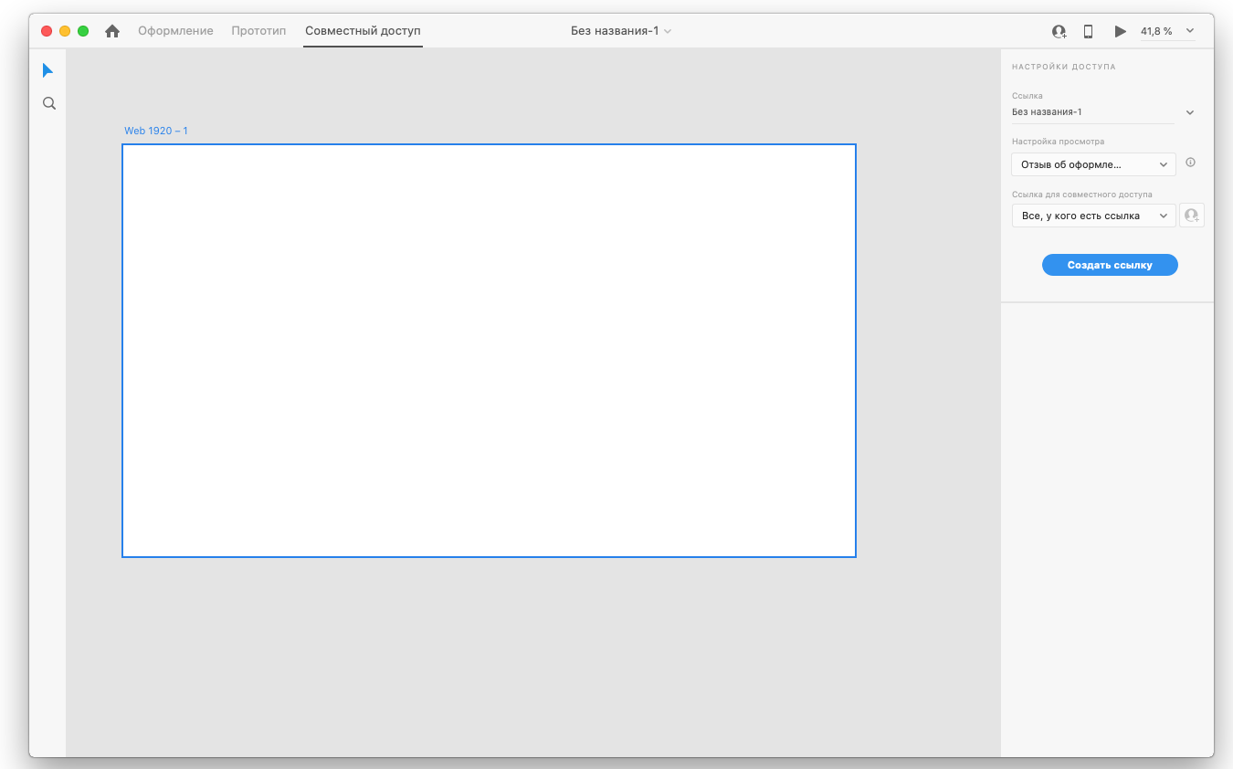This screenshot has height=769, width=1233.
Task: Expand the Ссылка chevron in access settings
Action: [1189, 112]
